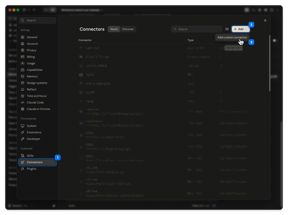Select the Extensions label
288x215 pixels.
34,133
